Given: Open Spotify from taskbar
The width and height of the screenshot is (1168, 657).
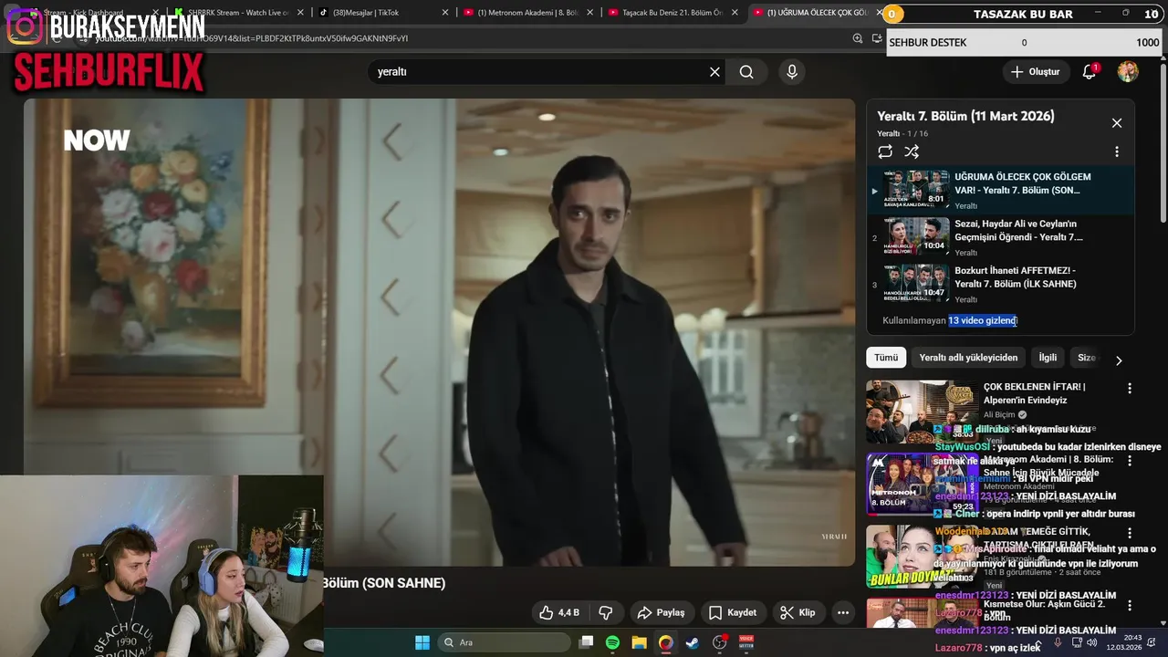Looking at the screenshot, I should coord(612,642).
